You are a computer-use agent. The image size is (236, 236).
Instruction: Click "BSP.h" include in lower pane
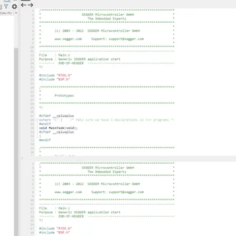(63, 232)
